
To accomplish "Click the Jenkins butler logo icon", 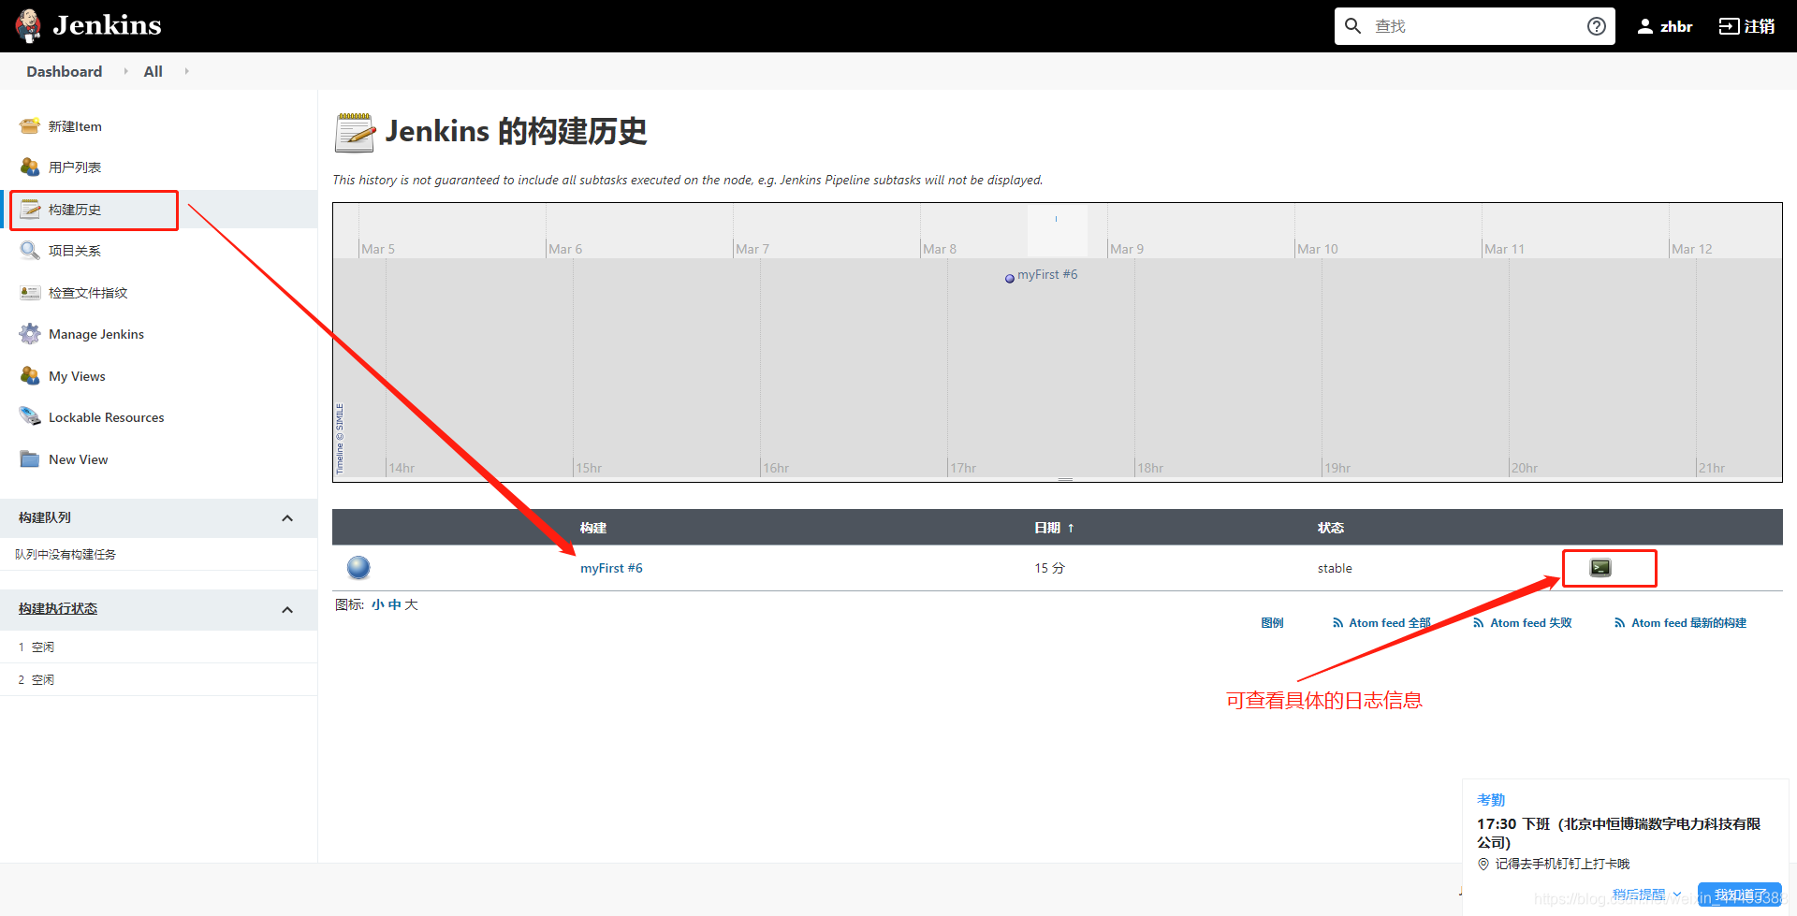I will [x=28, y=25].
